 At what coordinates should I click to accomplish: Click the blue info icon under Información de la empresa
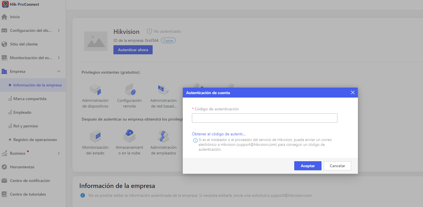point(82,195)
